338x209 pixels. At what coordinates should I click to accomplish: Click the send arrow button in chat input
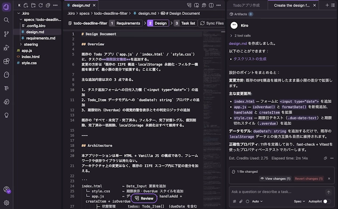point(329,192)
